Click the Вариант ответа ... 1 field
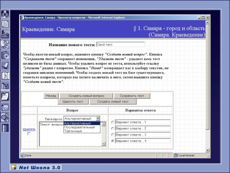Viewport: 230px width, 173px height. 143,122
